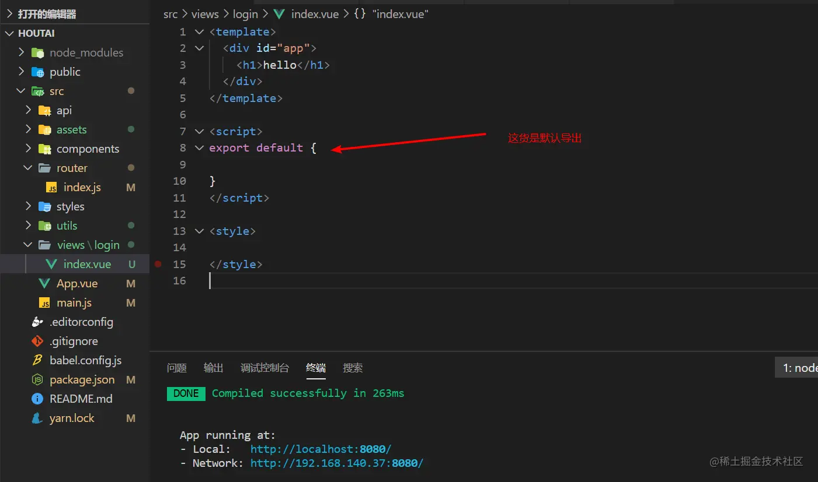818x482 pixels.
Task: Switch to the 搜索 panel tab
Action: [x=353, y=368]
